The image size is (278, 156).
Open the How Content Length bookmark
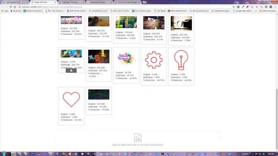[x=142, y=11]
